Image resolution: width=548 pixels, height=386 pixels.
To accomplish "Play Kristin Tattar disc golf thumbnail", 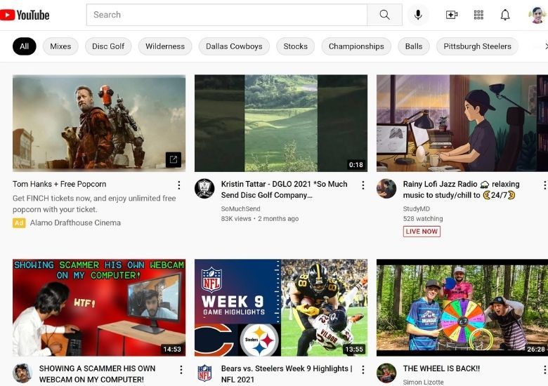I will 281,124.
